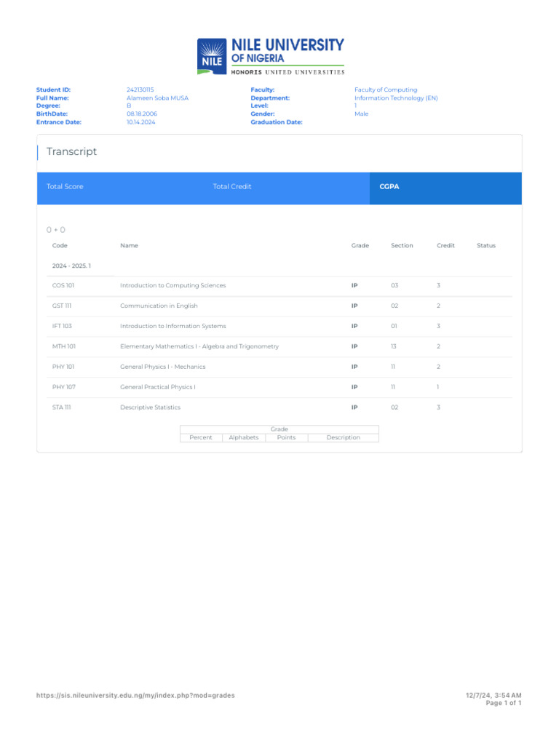The width and height of the screenshot is (559, 745).
Task: Click section 03 of COS 101
Action: click(x=395, y=285)
